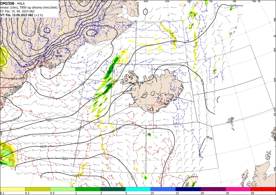Click the '25W' longitude label
276x195 pixels.
point(124,1)
